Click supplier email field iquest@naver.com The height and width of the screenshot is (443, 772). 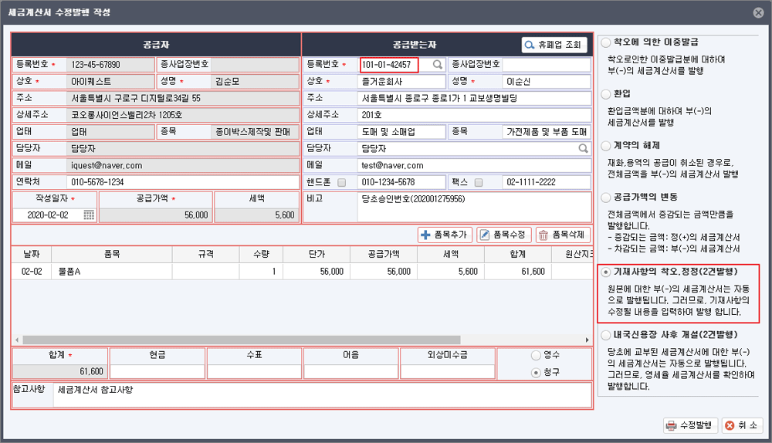coord(183,165)
